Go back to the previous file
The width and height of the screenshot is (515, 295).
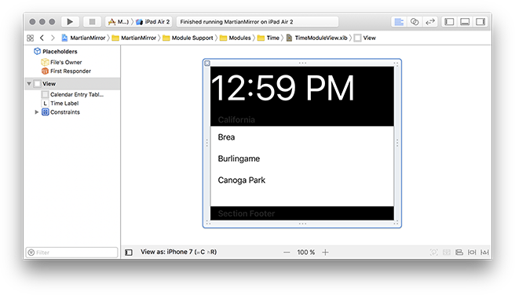[42, 38]
